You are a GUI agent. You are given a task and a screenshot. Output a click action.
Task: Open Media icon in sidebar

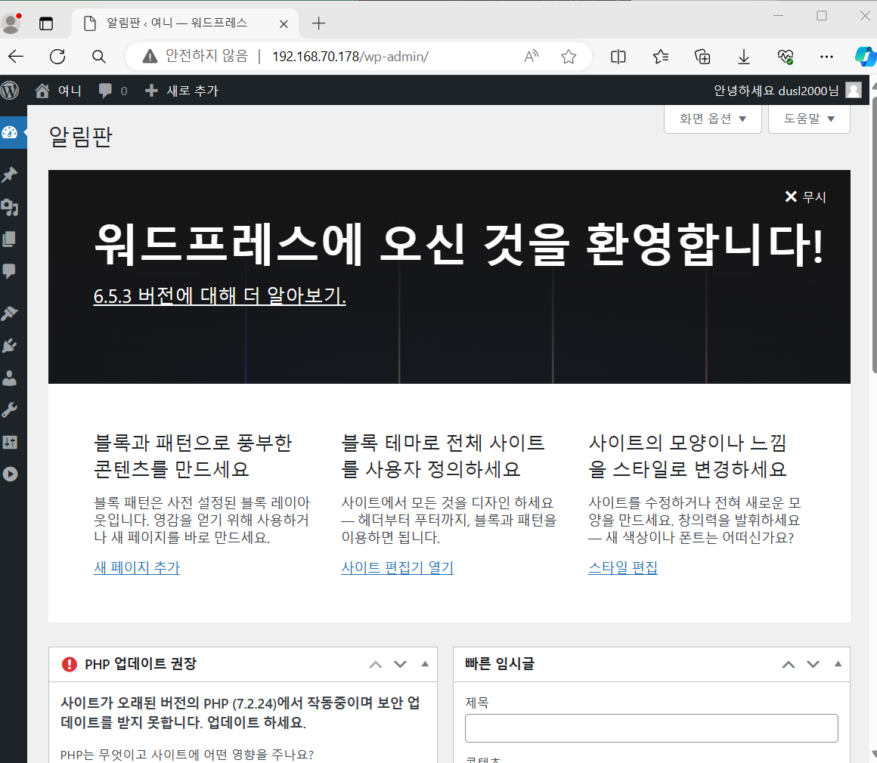coord(10,208)
